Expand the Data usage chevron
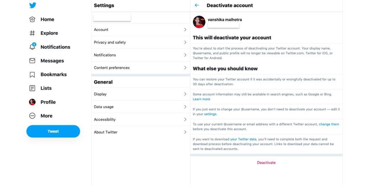 click(185, 107)
